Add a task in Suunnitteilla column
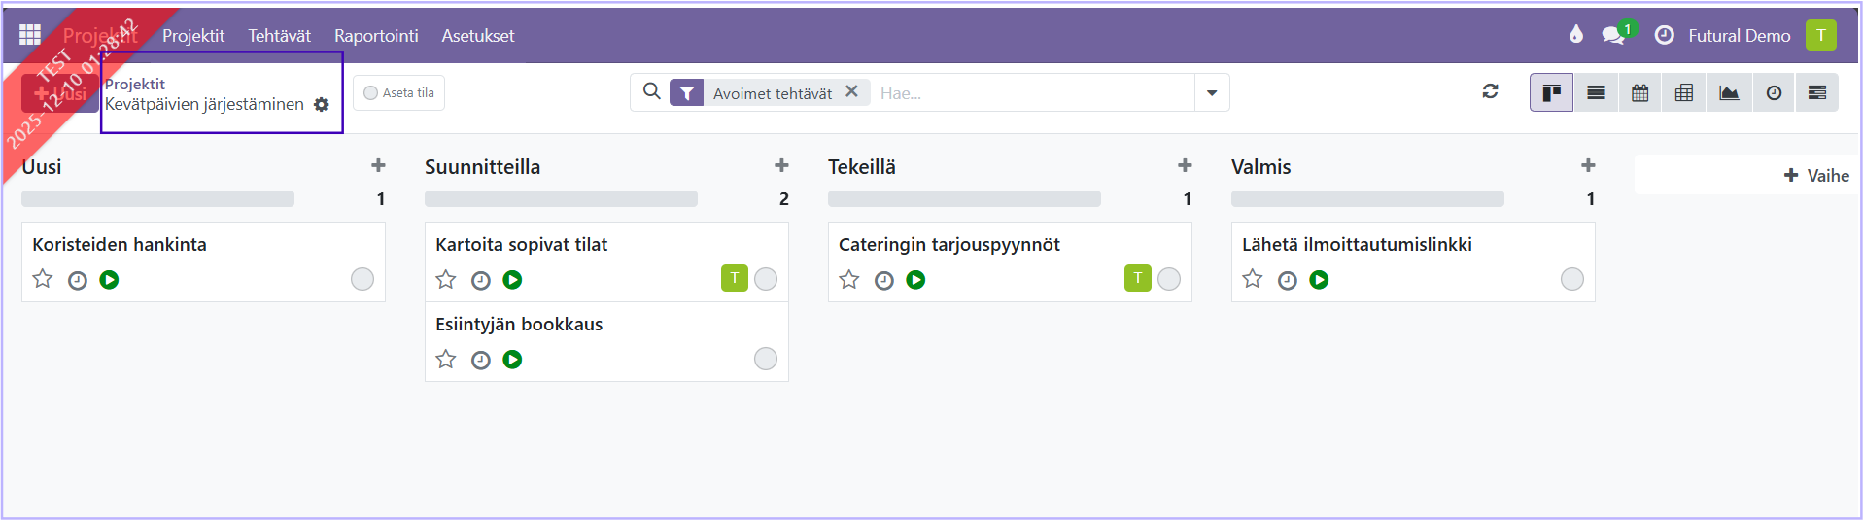Screen dimensions: 1863x520 click(781, 166)
